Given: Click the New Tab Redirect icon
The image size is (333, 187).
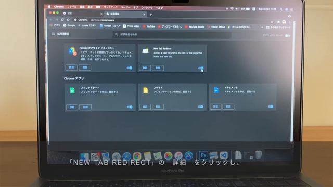Looking at the screenshot, I should point(146,51).
